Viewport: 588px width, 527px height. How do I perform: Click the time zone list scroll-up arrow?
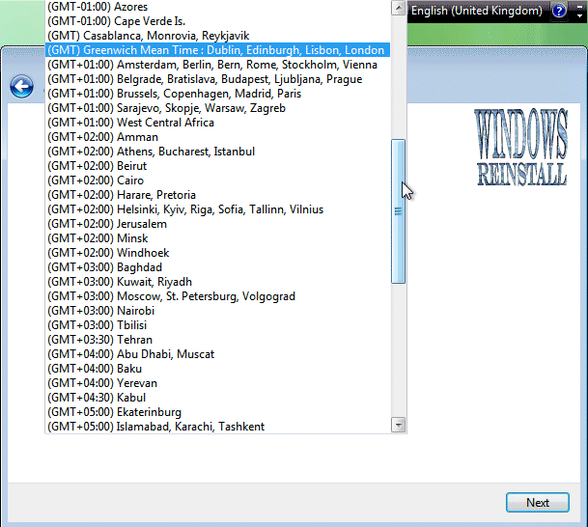pos(398,8)
